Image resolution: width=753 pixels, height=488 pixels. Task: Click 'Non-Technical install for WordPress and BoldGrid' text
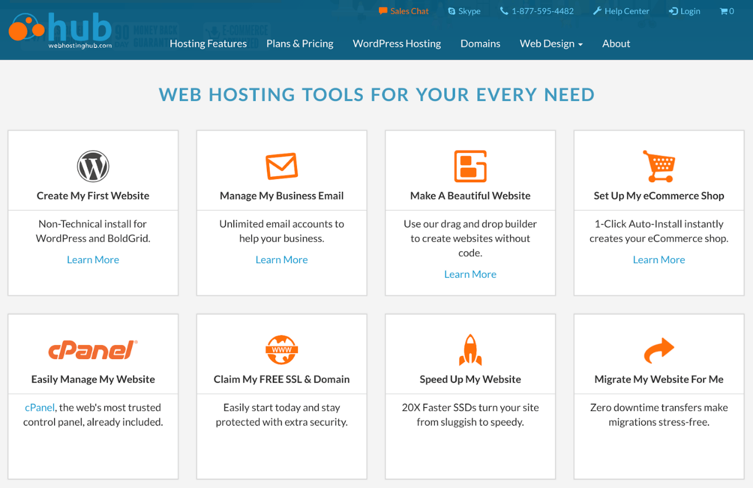pyautogui.click(x=93, y=231)
